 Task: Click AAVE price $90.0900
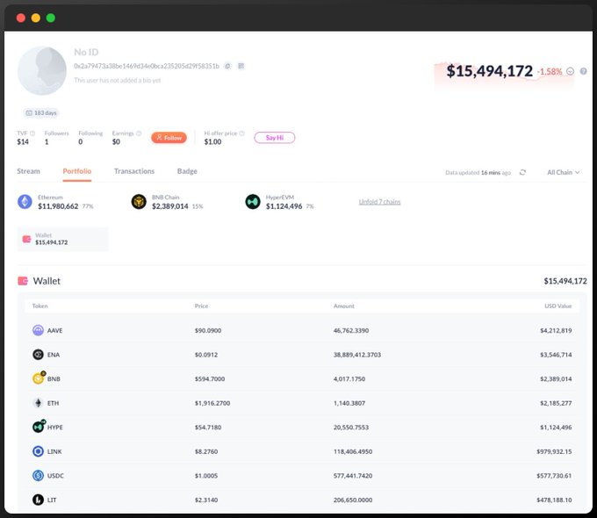(x=208, y=330)
